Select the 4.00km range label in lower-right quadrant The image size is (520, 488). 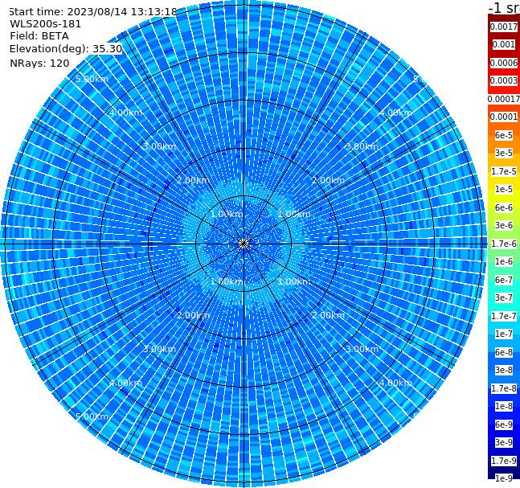(x=396, y=383)
